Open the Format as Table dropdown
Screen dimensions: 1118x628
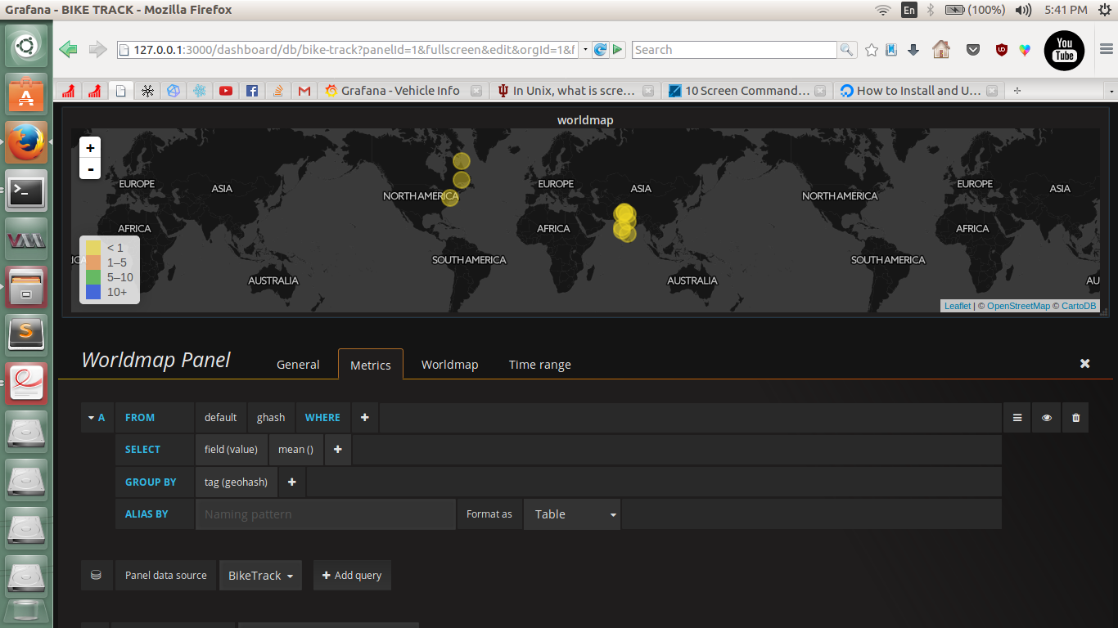coord(572,514)
